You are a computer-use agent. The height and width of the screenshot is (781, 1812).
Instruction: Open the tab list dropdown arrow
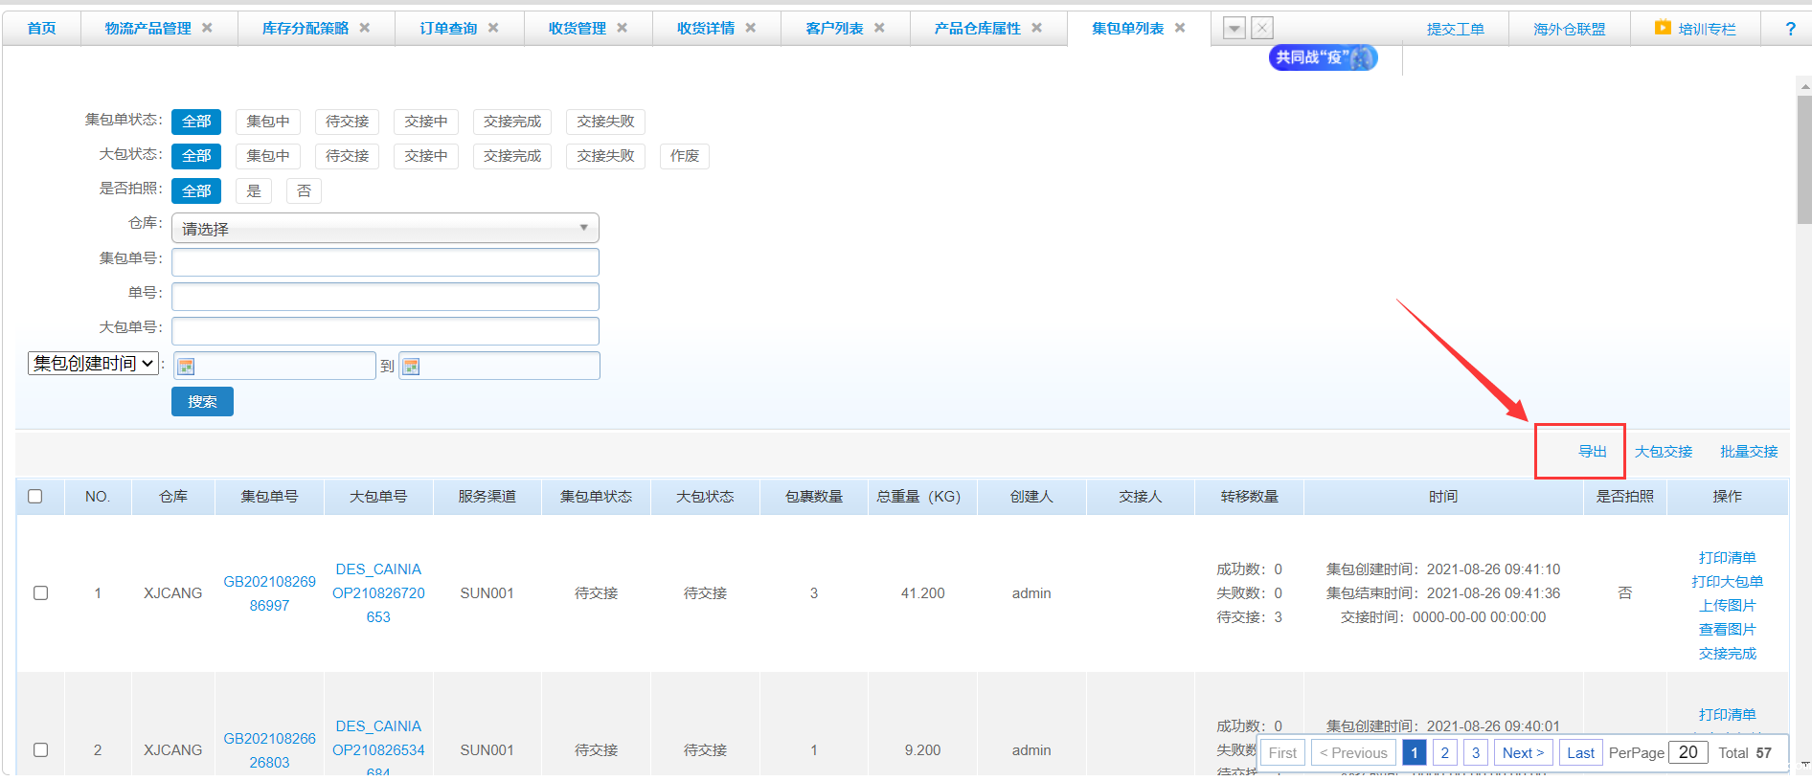1234,29
